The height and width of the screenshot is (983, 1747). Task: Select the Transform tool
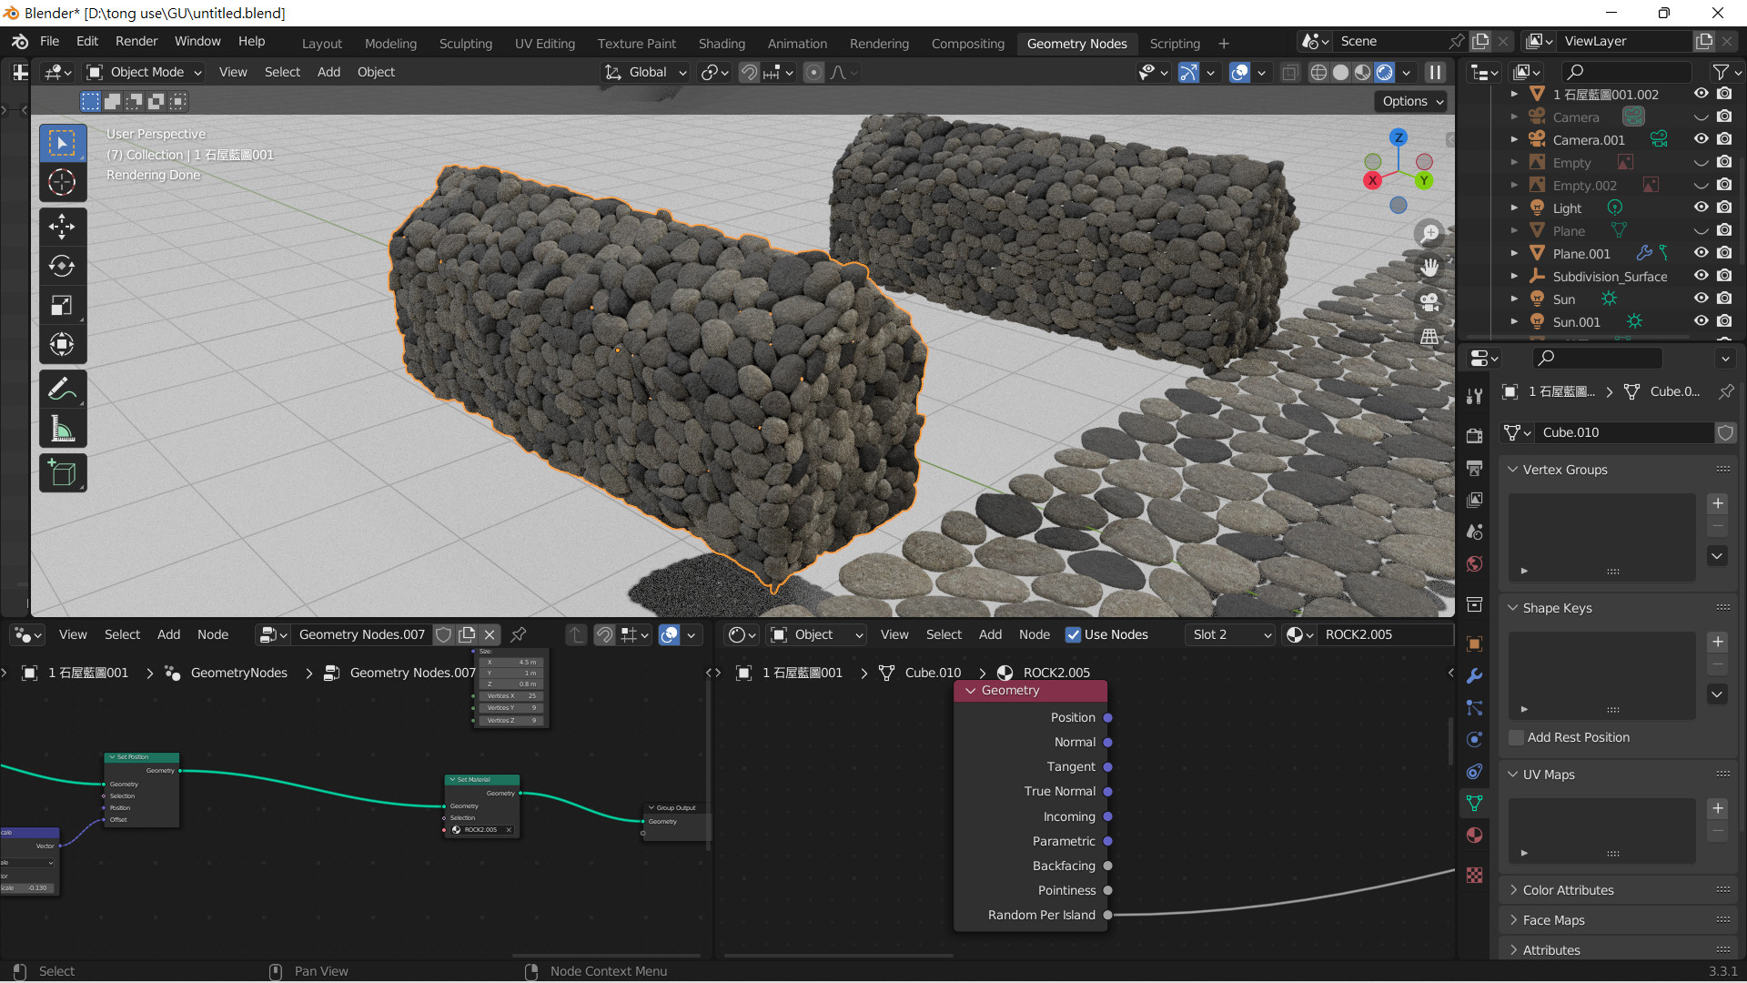tap(62, 344)
